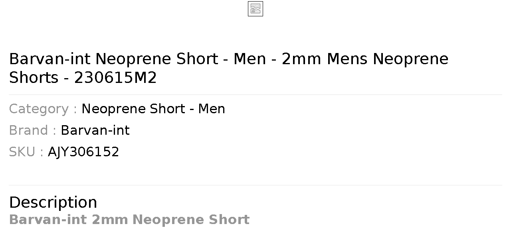This screenshot has width=511, height=236.
Task: Click 'Barvan-int' at the start of the title
Action: [50, 59]
